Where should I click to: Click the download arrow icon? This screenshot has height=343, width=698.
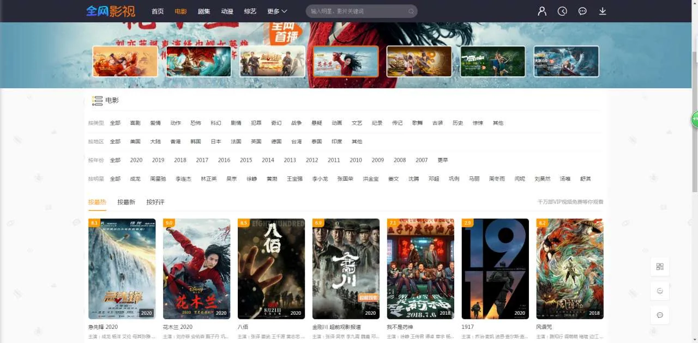coord(603,11)
